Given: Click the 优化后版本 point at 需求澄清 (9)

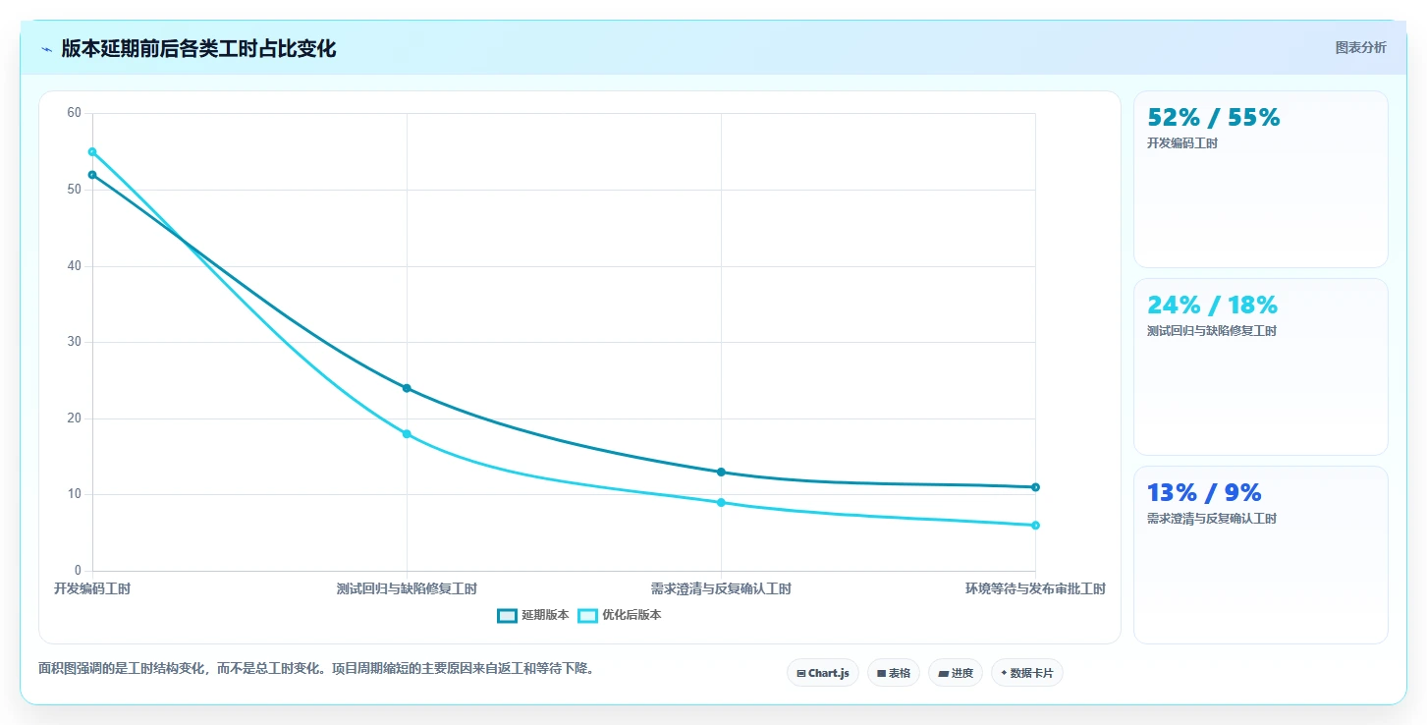Looking at the screenshot, I should [721, 503].
